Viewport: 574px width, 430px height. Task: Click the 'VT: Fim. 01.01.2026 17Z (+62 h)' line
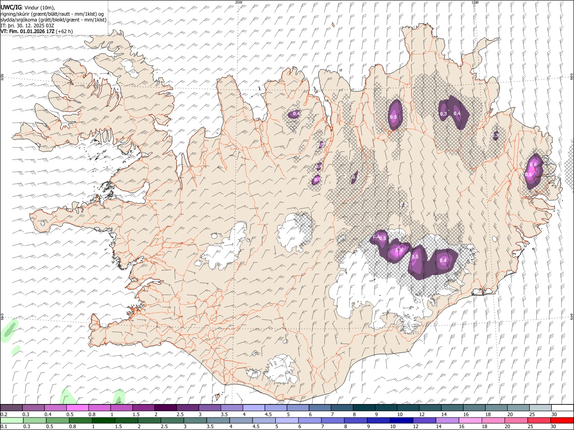pyautogui.click(x=36, y=31)
